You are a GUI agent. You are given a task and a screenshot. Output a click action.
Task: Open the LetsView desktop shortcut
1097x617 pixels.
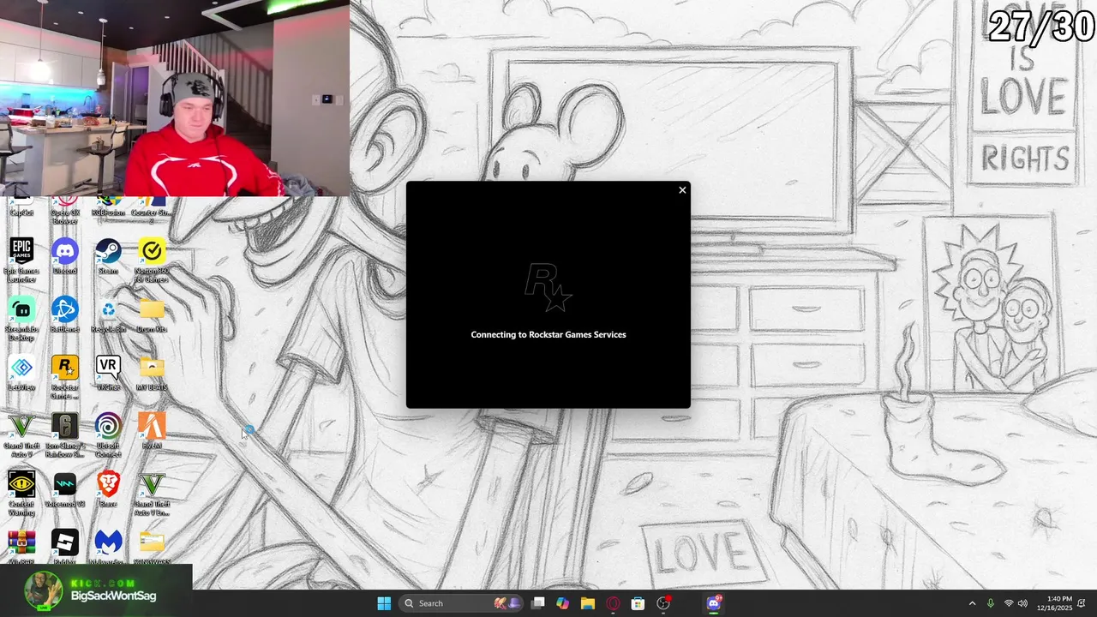pyautogui.click(x=21, y=373)
